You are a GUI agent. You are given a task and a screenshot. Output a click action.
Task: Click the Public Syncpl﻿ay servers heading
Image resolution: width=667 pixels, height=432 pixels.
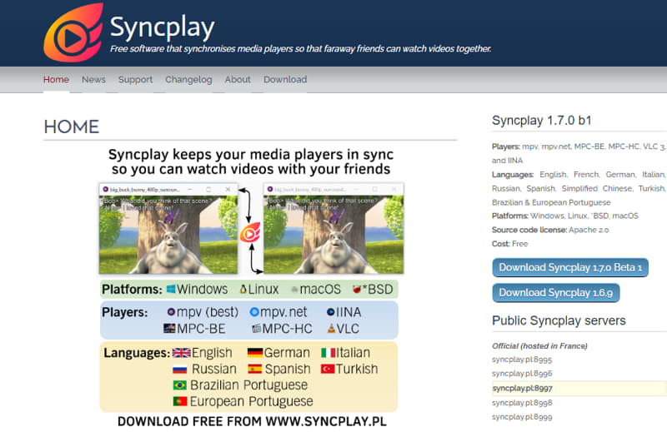559,320
